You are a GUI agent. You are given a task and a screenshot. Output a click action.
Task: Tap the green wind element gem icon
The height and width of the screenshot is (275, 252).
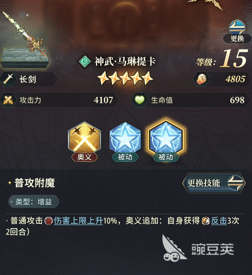coord(85,61)
